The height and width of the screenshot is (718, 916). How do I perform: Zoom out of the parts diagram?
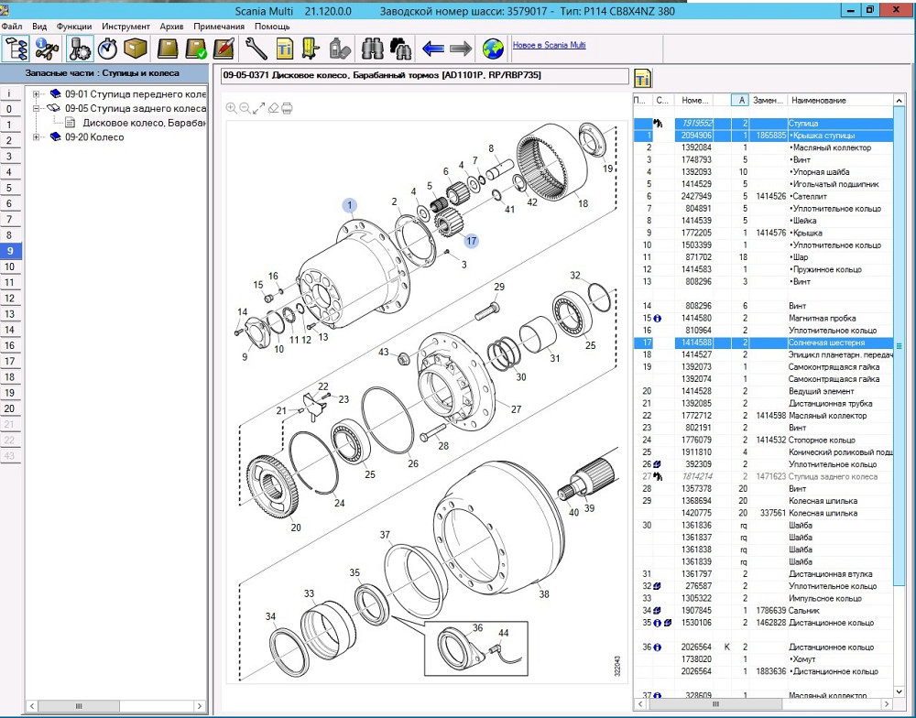pos(244,108)
